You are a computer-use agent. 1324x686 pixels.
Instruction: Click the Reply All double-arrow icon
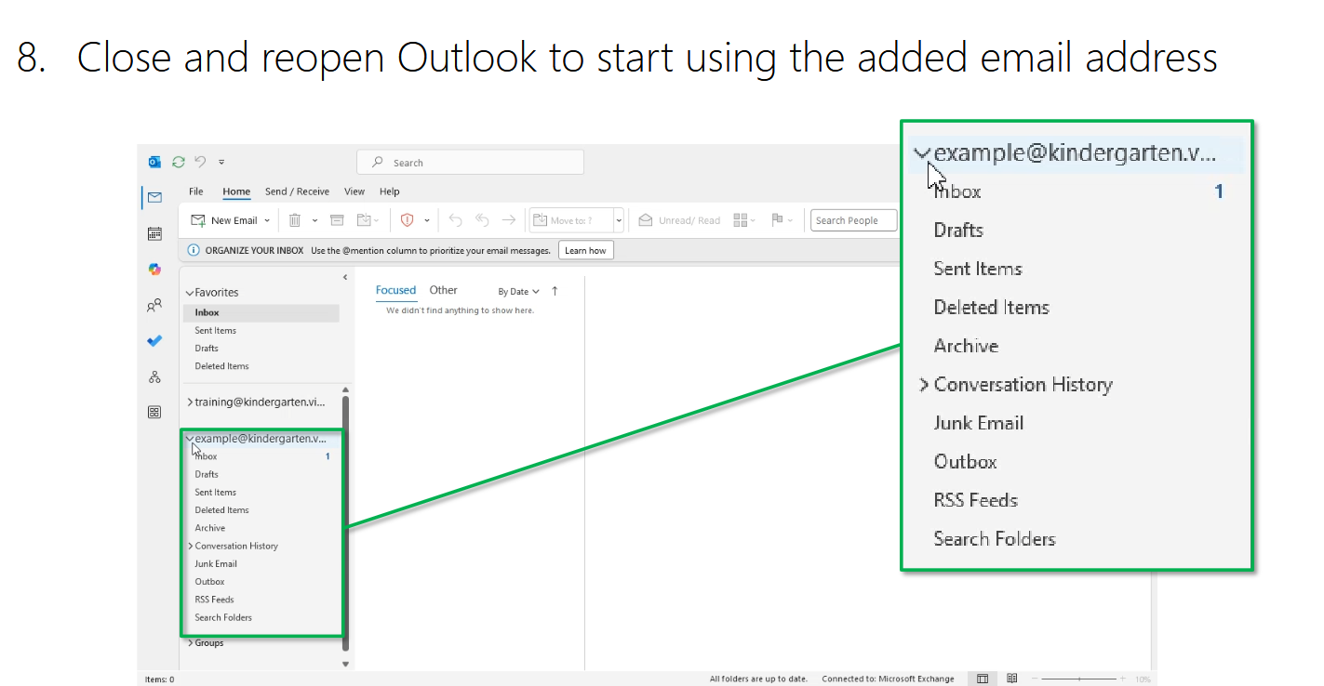click(482, 220)
